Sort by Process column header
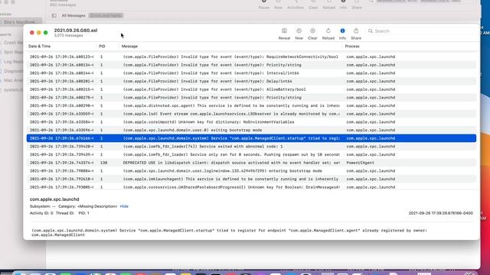The image size is (490, 275). pyautogui.click(x=352, y=46)
